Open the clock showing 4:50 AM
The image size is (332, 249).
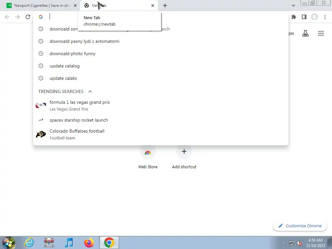click(x=315, y=243)
